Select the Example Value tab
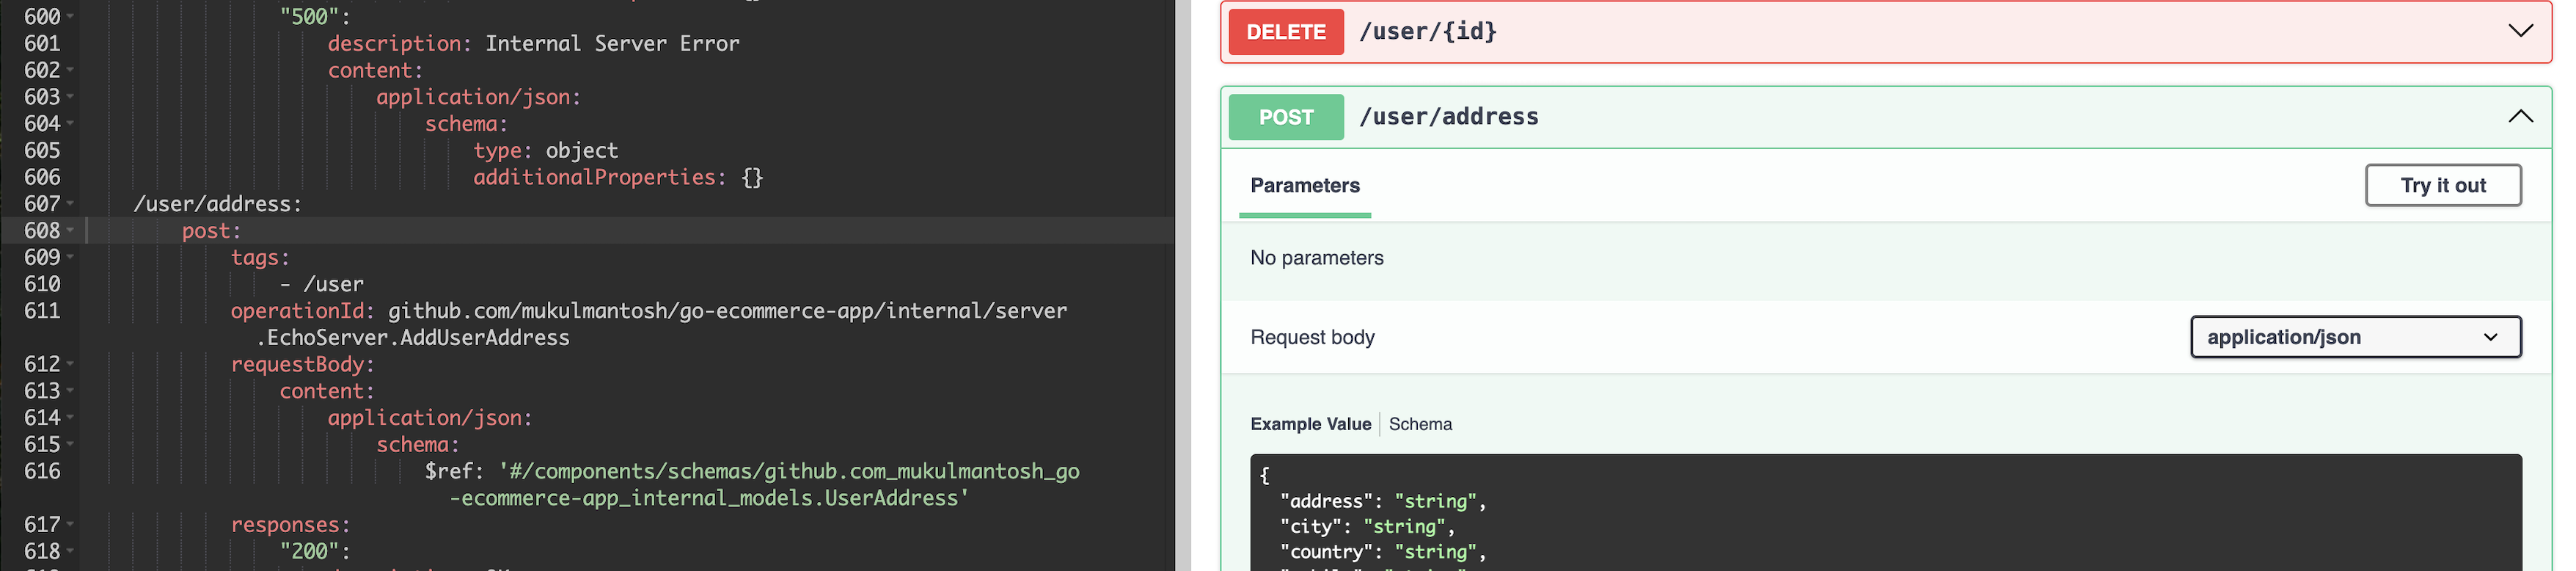 tap(1310, 424)
